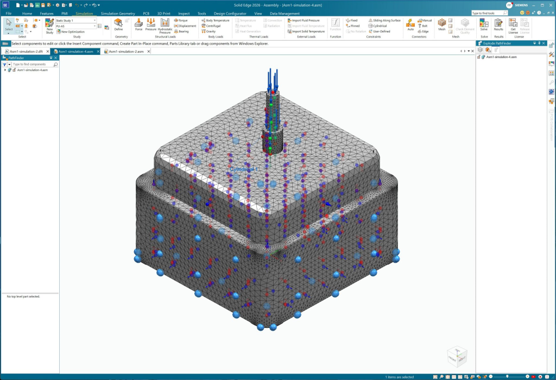Screen dimensions: 556x380
Task: Undo the last action
Action: coord(77,5)
